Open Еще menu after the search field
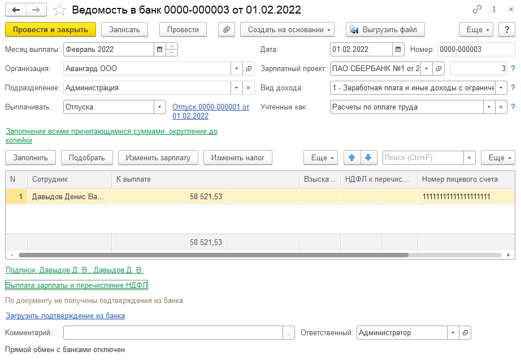This screenshot has width=521, height=360. [498, 157]
